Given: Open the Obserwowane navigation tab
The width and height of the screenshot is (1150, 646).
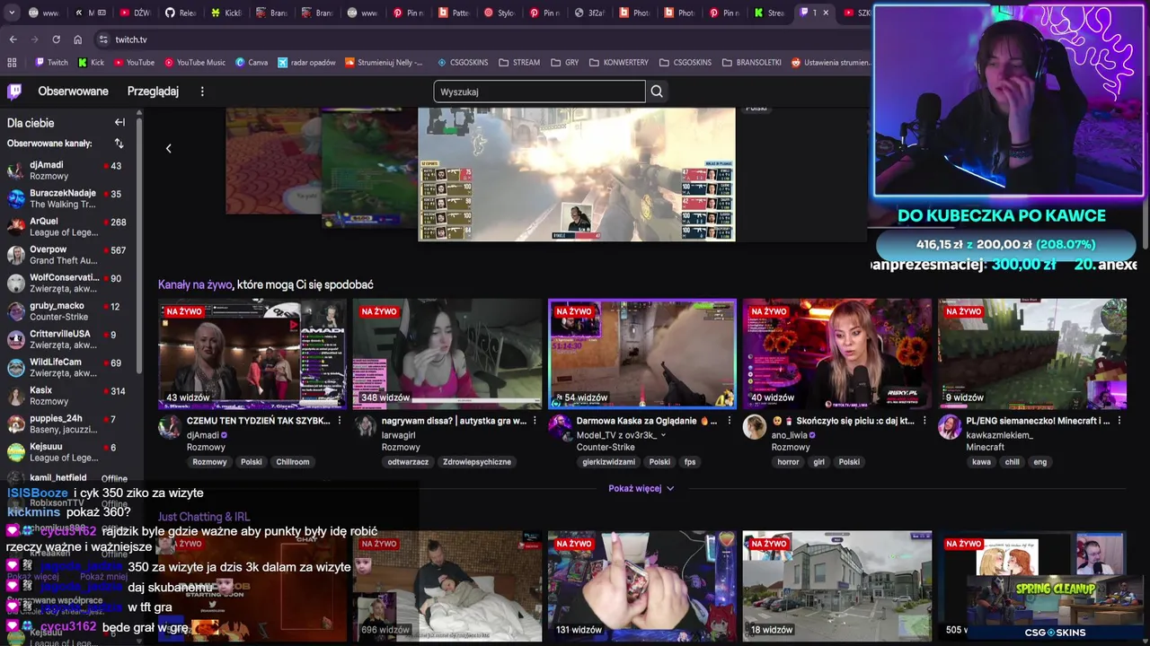Looking at the screenshot, I should tap(73, 92).
